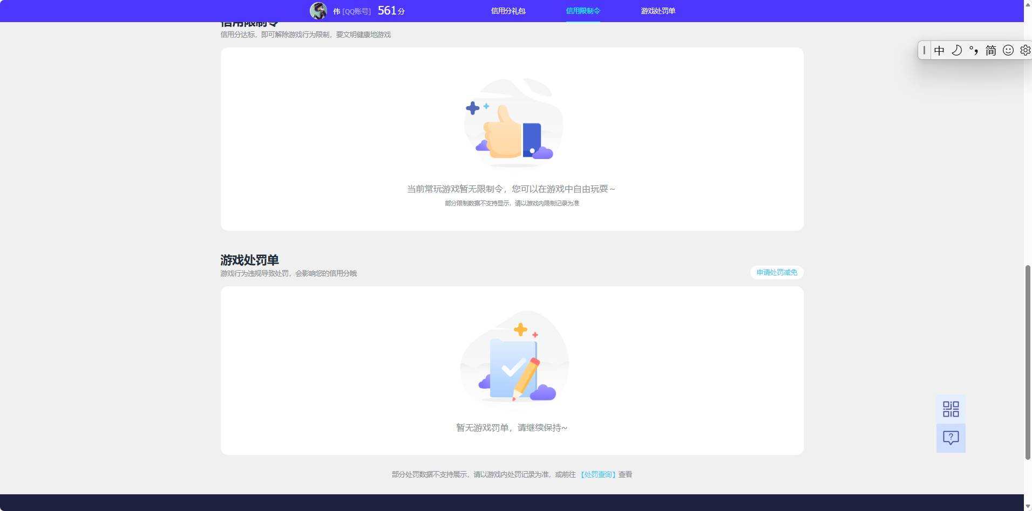Select the 信用限制令 tab
The height and width of the screenshot is (511, 1032).
coord(583,11)
